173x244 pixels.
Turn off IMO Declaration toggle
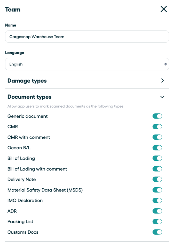point(157,201)
